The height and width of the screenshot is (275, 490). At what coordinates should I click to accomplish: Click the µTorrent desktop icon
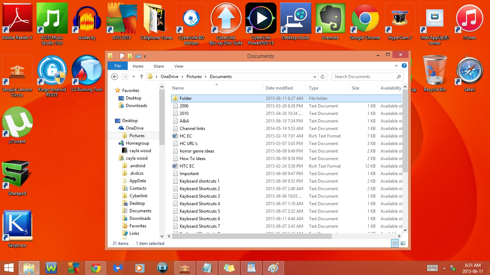click(x=17, y=125)
